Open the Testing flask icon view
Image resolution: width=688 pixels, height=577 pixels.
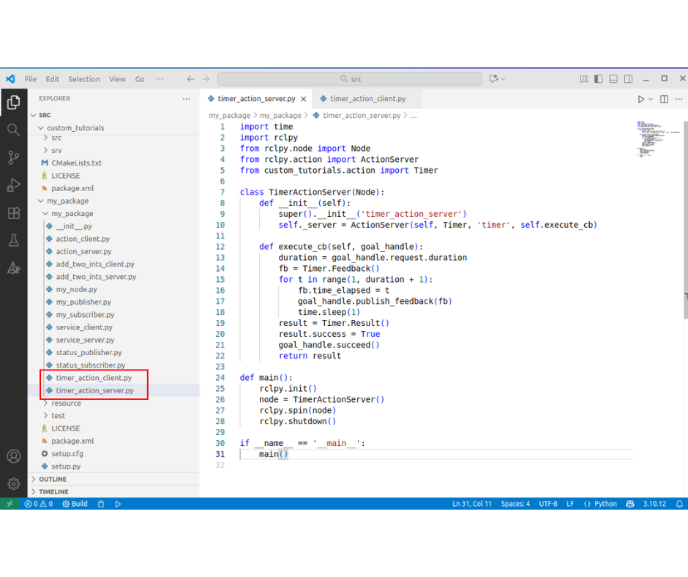[13, 241]
